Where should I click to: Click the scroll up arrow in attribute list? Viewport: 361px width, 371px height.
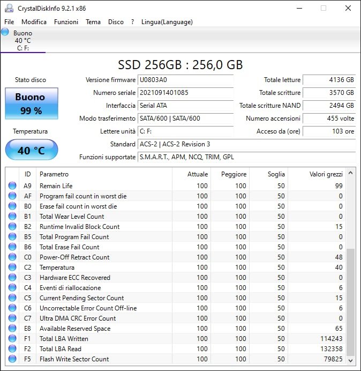tap(351, 174)
